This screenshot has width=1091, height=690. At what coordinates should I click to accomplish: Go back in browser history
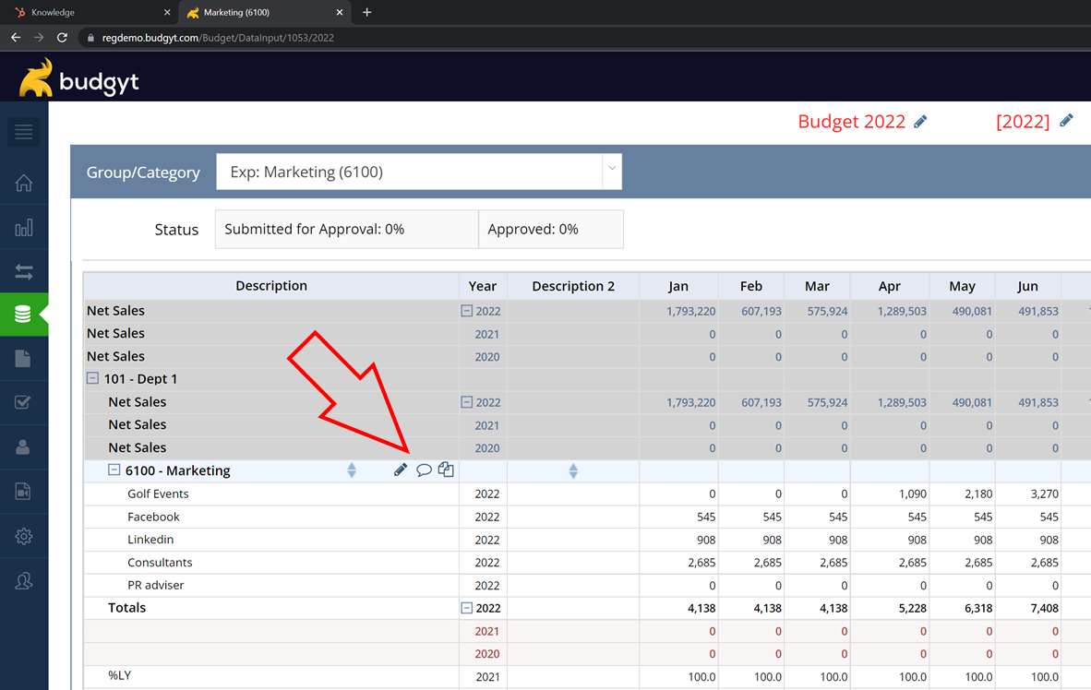pyautogui.click(x=16, y=38)
